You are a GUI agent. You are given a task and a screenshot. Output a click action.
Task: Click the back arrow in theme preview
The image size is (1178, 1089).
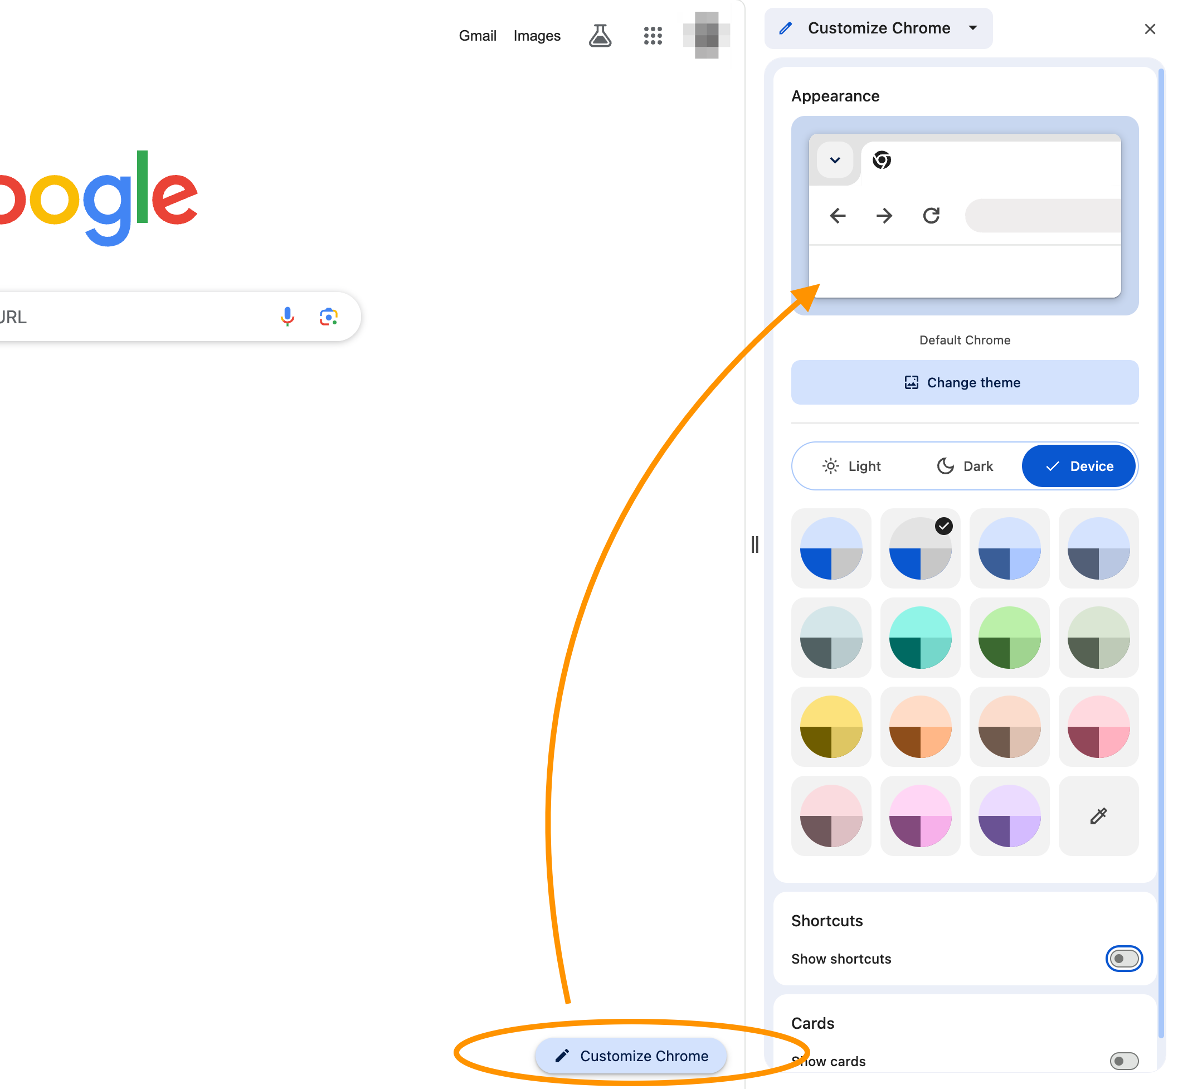(x=838, y=216)
